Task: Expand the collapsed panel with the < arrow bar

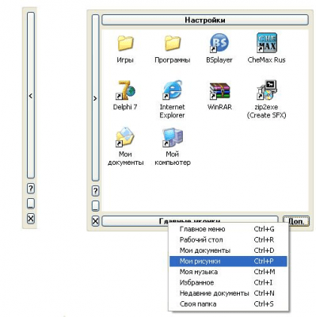Action: [x=31, y=96]
